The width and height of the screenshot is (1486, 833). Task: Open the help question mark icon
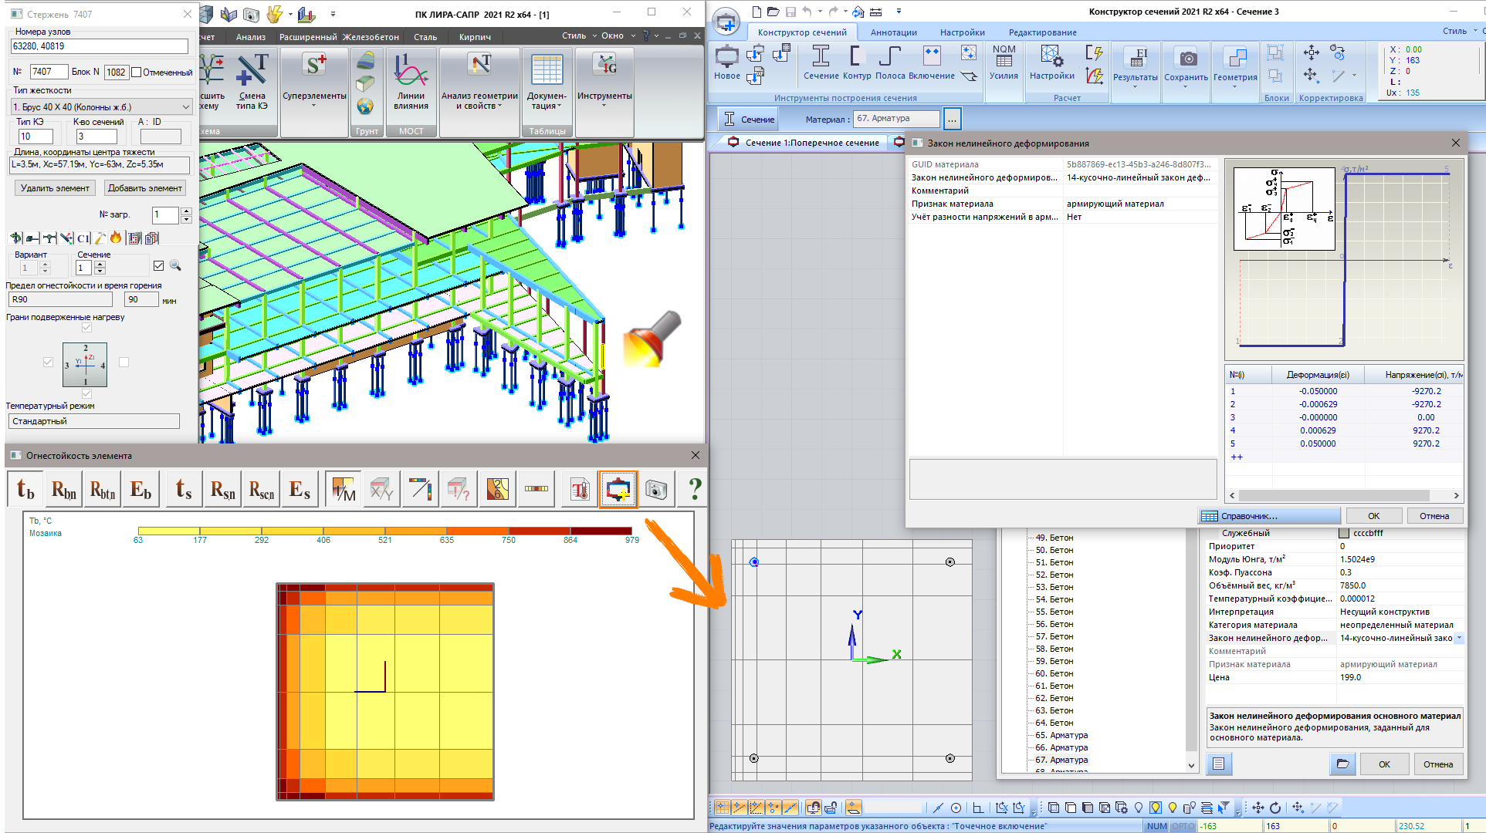point(695,489)
